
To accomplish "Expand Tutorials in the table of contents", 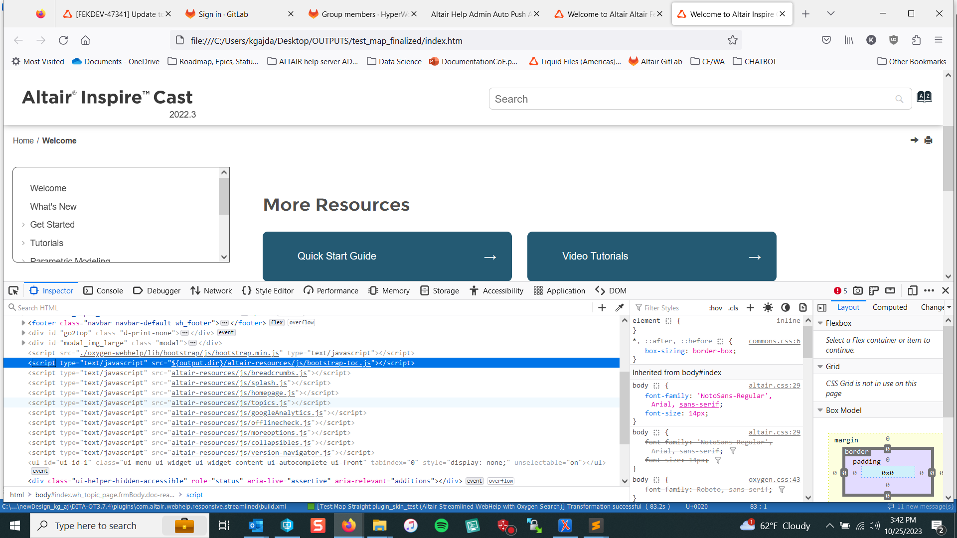I will (x=23, y=243).
